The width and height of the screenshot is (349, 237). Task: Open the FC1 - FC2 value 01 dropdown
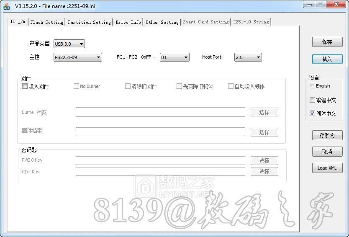(x=174, y=57)
